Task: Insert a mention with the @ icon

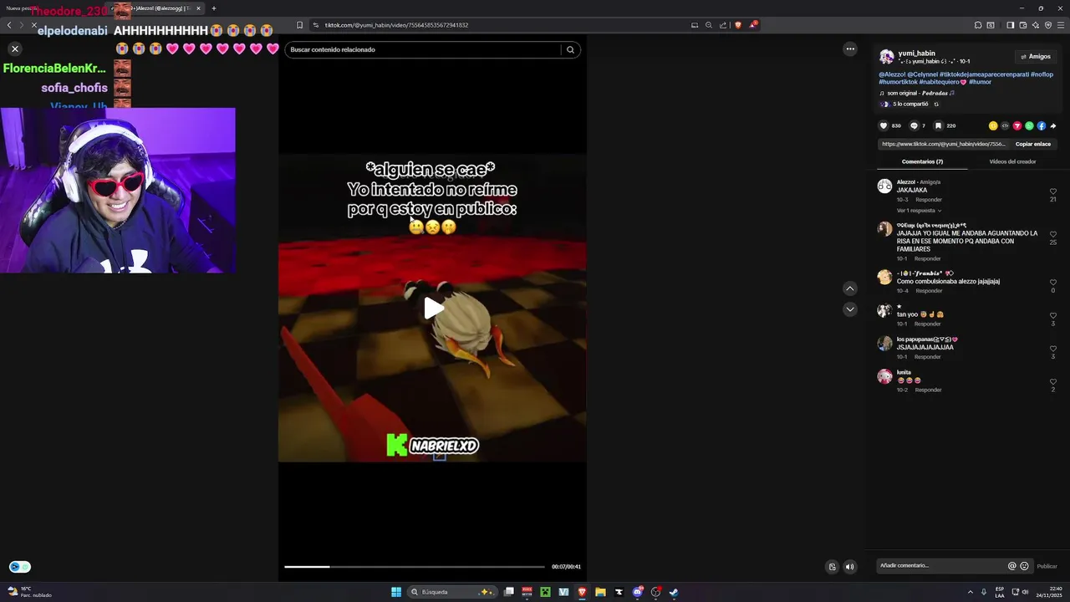Action: click(1011, 566)
